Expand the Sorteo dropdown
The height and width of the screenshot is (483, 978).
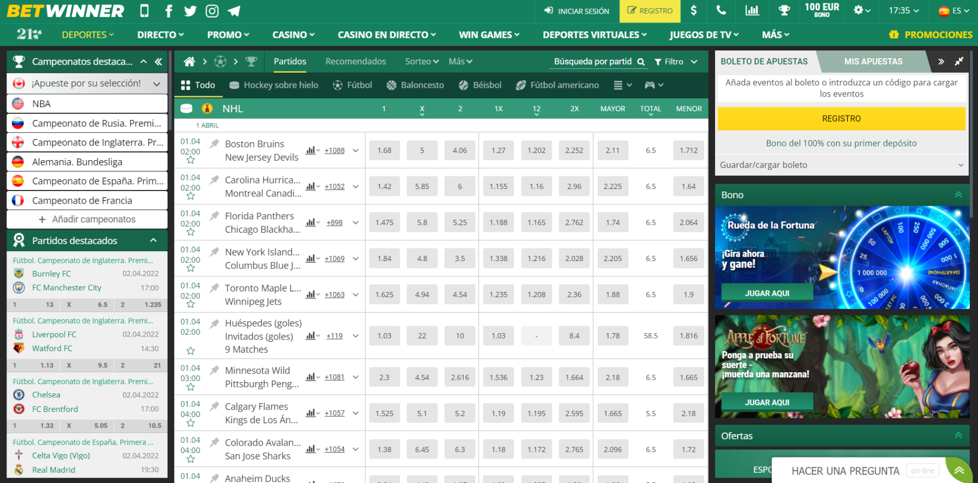tap(422, 62)
